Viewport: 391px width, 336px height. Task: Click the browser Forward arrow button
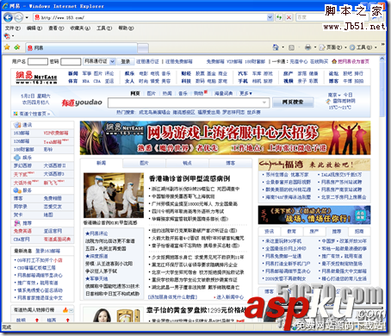point(19,17)
